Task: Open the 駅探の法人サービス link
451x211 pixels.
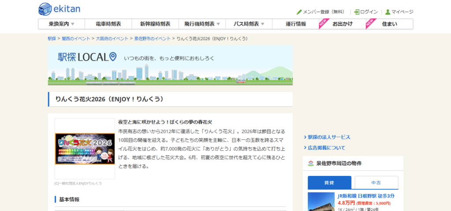Action: pos(329,137)
